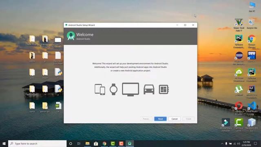Show hidden system tray icons

coord(222,143)
